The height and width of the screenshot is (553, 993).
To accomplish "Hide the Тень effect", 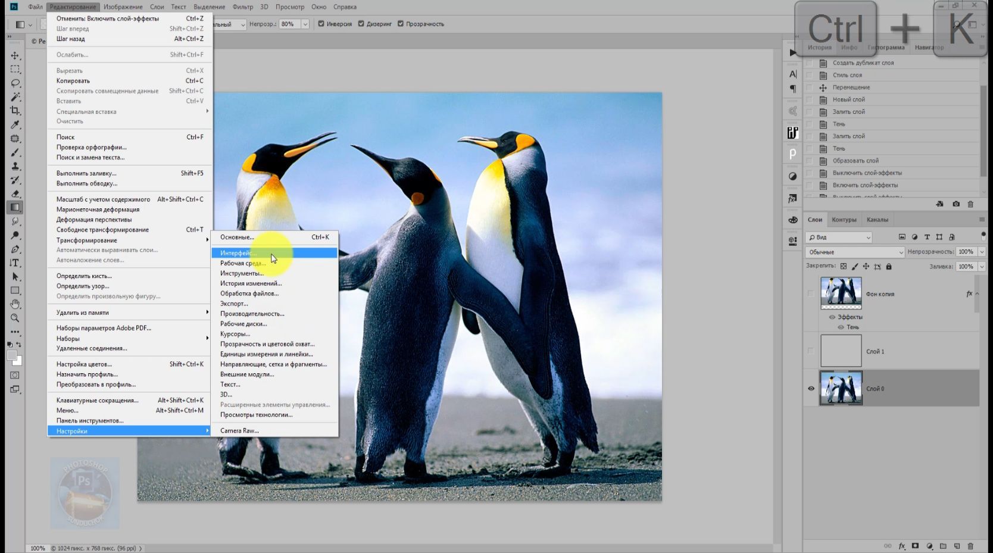I will coord(841,327).
